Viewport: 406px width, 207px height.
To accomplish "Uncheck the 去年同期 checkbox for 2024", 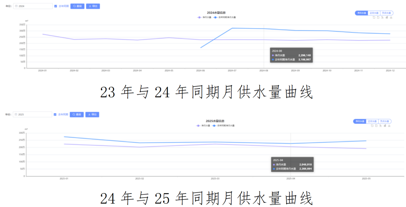I will tap(55, 6).
